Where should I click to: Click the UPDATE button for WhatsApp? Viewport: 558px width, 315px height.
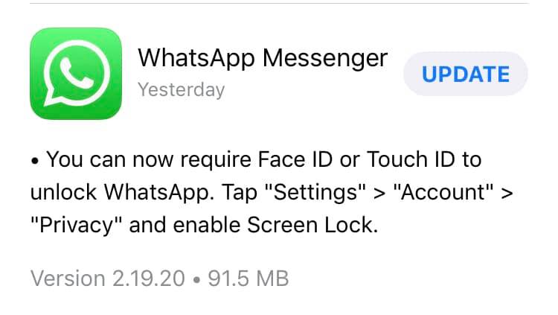[466, 74]
